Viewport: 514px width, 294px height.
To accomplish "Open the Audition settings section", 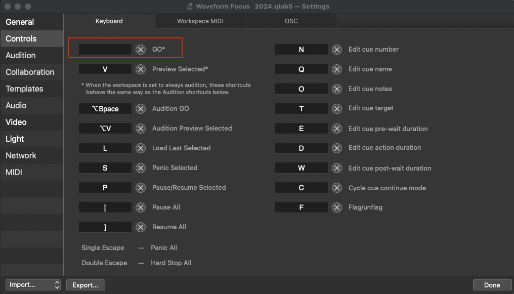I will coord(21,56).
